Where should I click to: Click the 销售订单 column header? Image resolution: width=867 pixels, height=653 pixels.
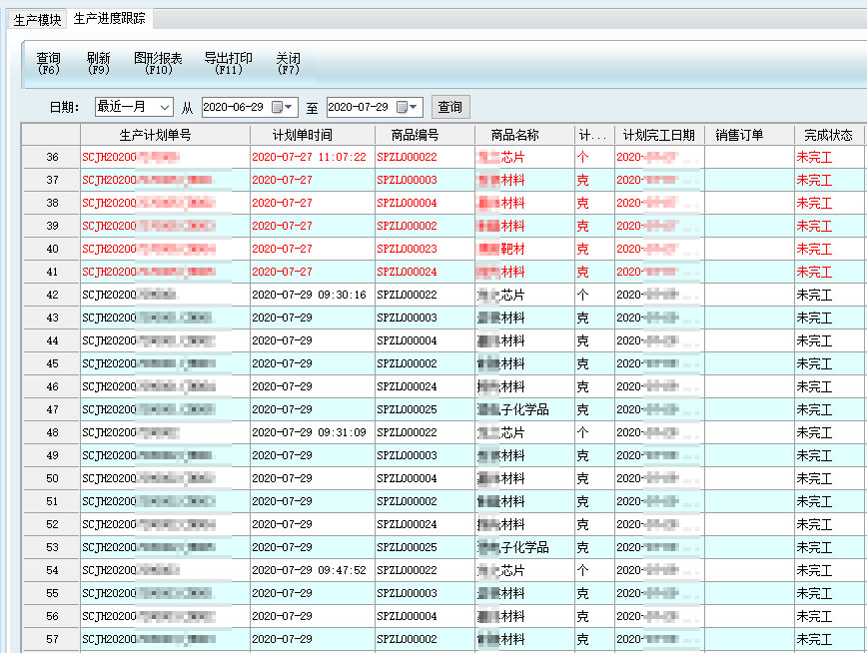pyautogui.click(x=749, y=135)
